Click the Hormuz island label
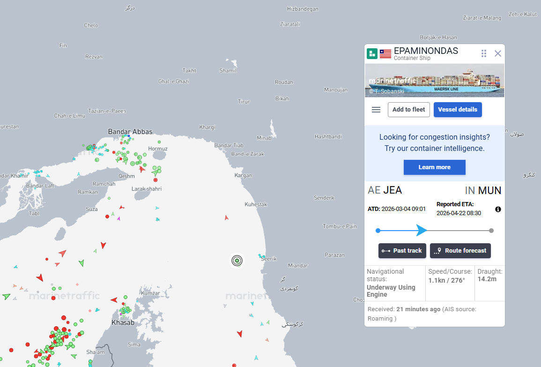541x367 pixels. click(158, 149)
